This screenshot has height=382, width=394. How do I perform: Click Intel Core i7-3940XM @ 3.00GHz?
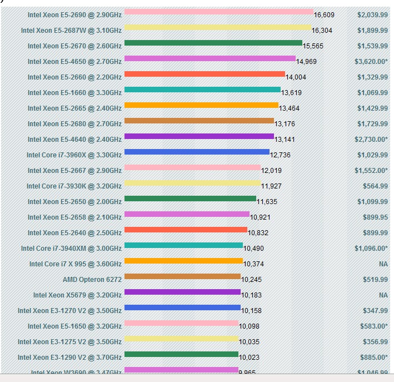[71, 249]
